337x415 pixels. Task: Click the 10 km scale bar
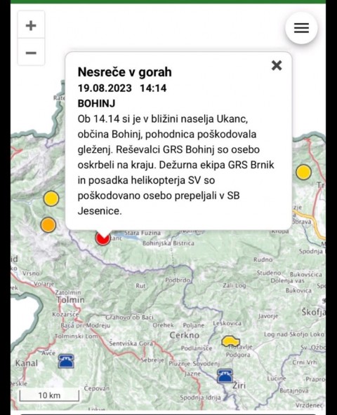[x=49, y=395]
